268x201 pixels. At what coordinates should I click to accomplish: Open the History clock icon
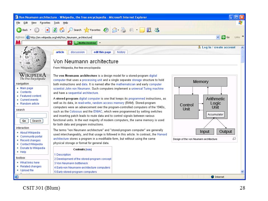point(106,30)
